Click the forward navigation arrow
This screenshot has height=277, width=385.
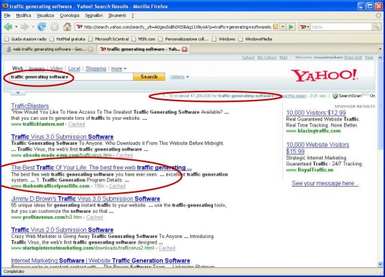tap(25, 27)
